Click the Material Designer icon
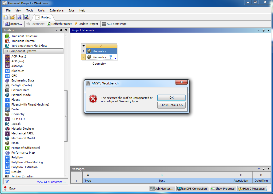The image size is (273, 194). (x=7, y=129)
